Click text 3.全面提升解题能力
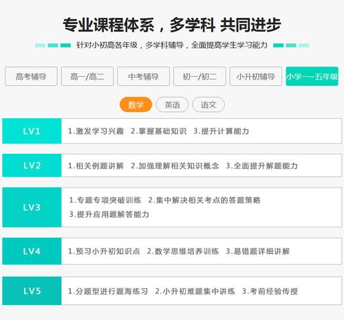This screenshot has height=320, width=344. click(x=261, y=165)
